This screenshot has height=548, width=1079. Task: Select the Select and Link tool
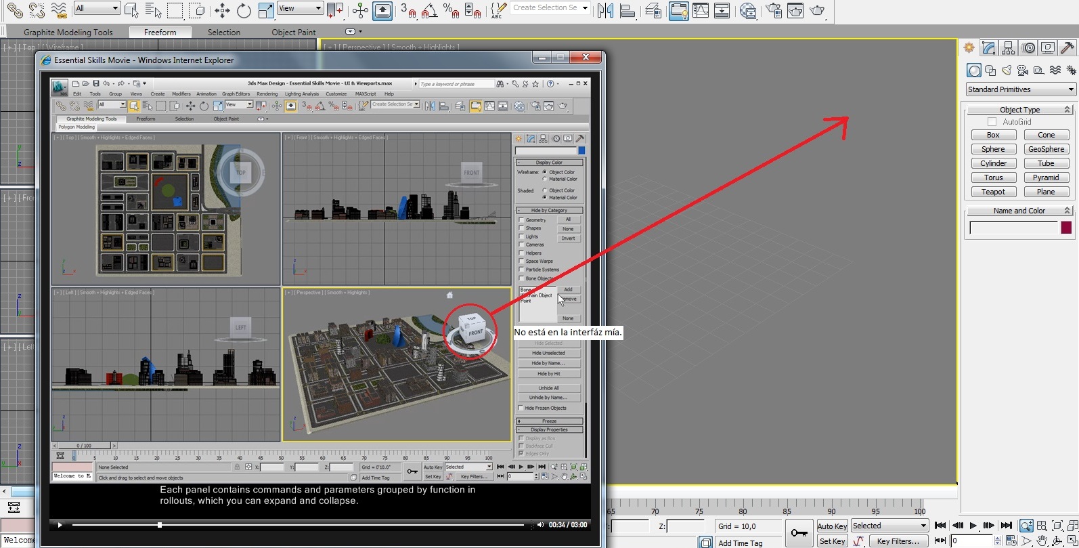(14, 9)
